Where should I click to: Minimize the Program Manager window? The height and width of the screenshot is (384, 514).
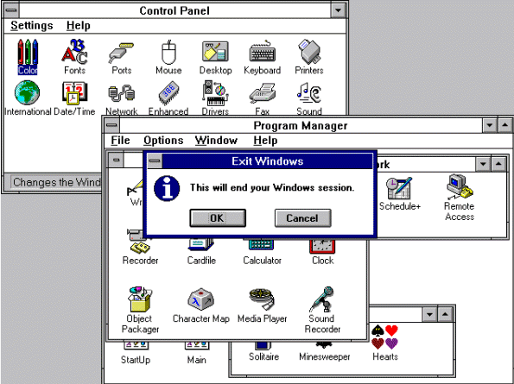coord(490,125)
